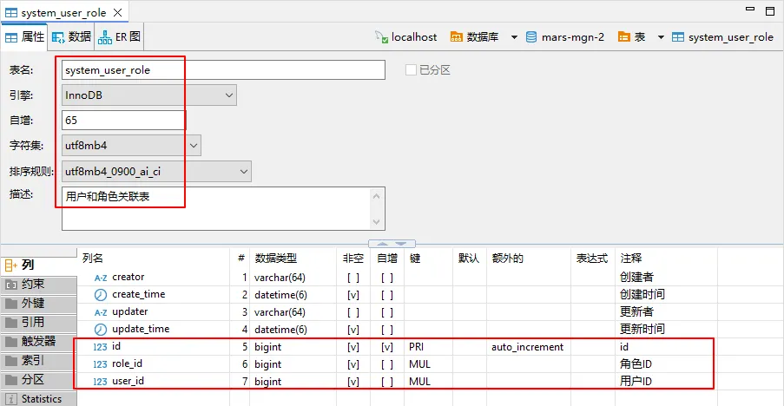
Task: Select the 引用 side tab
Action: tap(38, 322)
